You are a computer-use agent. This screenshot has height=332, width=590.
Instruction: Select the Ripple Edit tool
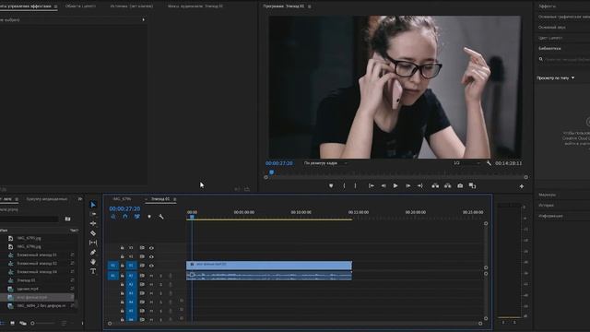click(93, 223)
